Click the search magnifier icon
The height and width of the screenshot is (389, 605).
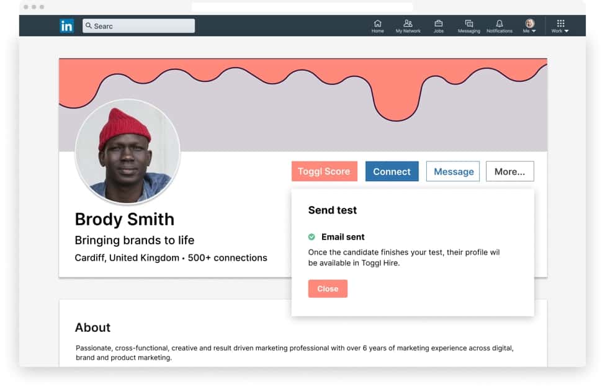pos(89,25)
